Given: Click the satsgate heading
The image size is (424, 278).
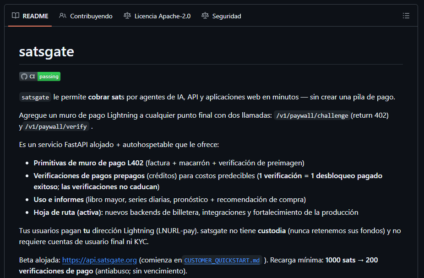Looking at the screenshot, I should tap(47, 51).
